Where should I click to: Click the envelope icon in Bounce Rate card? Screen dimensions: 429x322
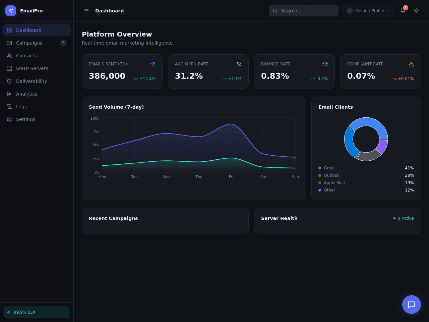pos(325,64)
